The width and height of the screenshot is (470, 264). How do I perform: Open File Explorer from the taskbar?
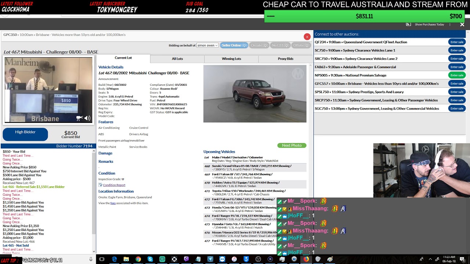[x=126, y=259]
